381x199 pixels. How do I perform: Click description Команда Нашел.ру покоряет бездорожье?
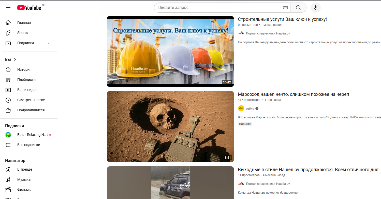coord(268,193)
